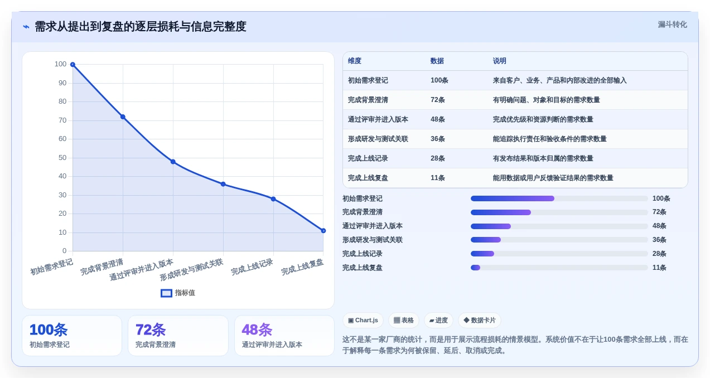The image size is (710, 378).
Task: Click the 初始需求登记 progress bar
Action: pos(559,198)
